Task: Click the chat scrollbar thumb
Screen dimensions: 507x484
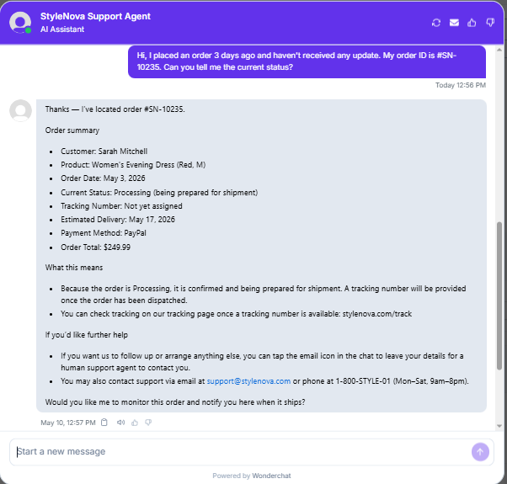Action: click(499, 295)
